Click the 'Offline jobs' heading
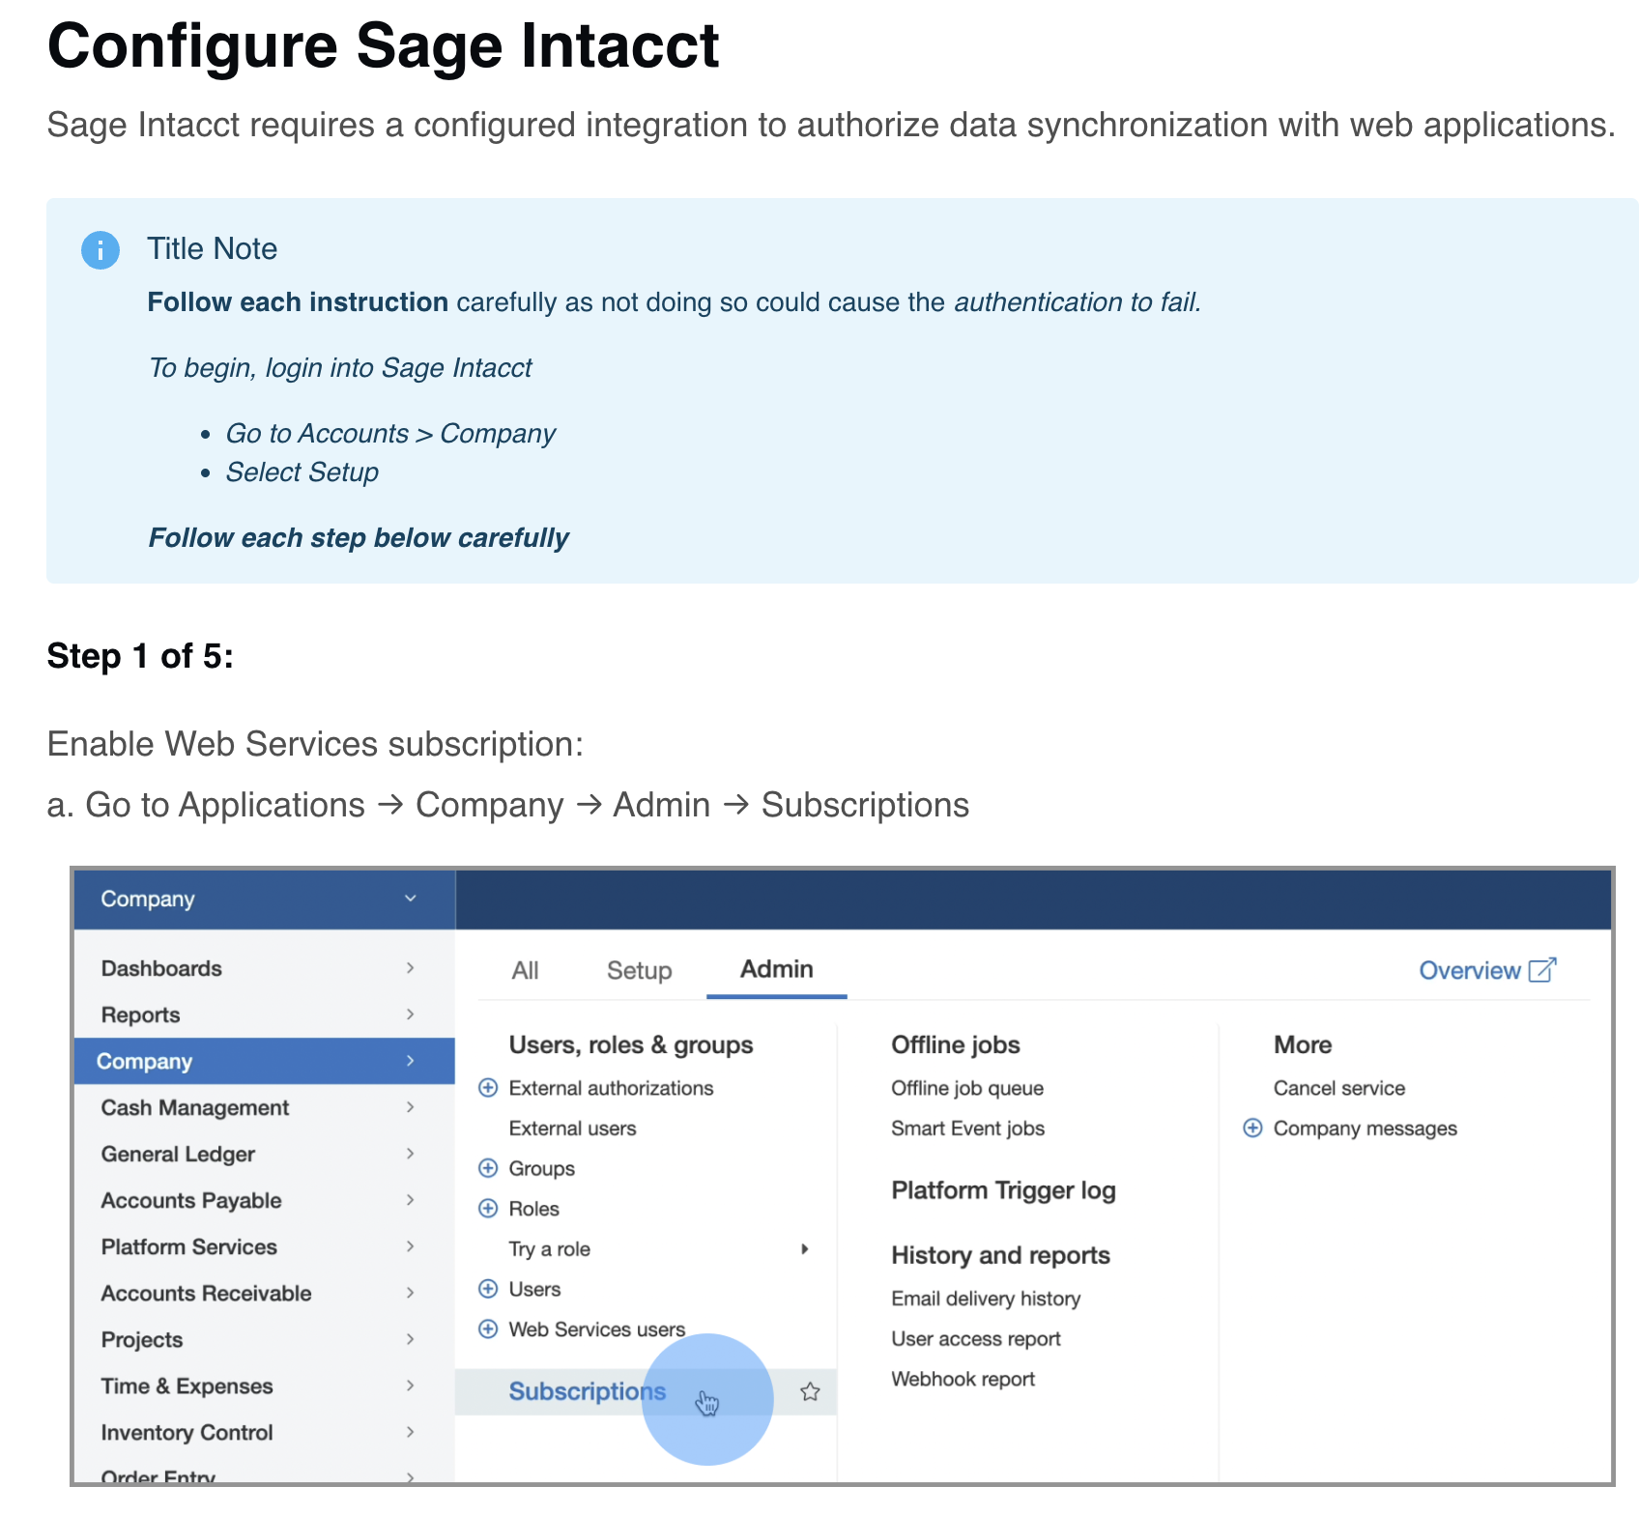 955,1044
